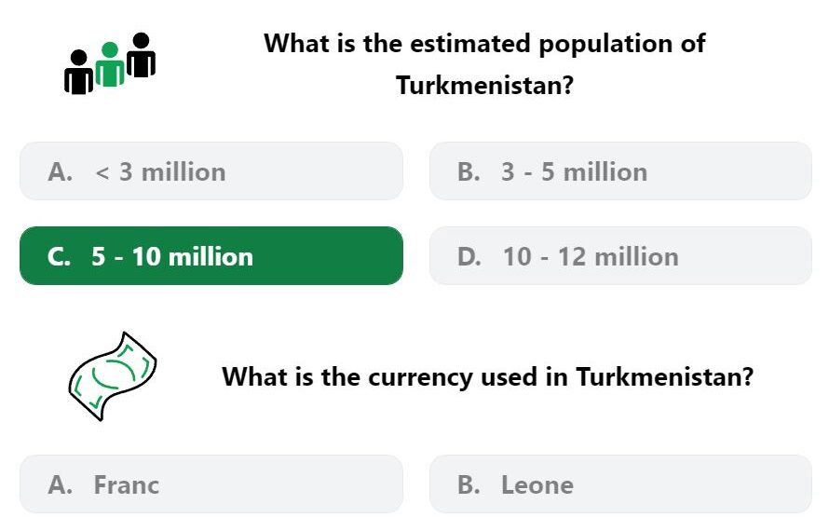The height and width of the screenshot is (531, 829).
Task: Choose Leone as the currency answer
Action: (620, 484)
